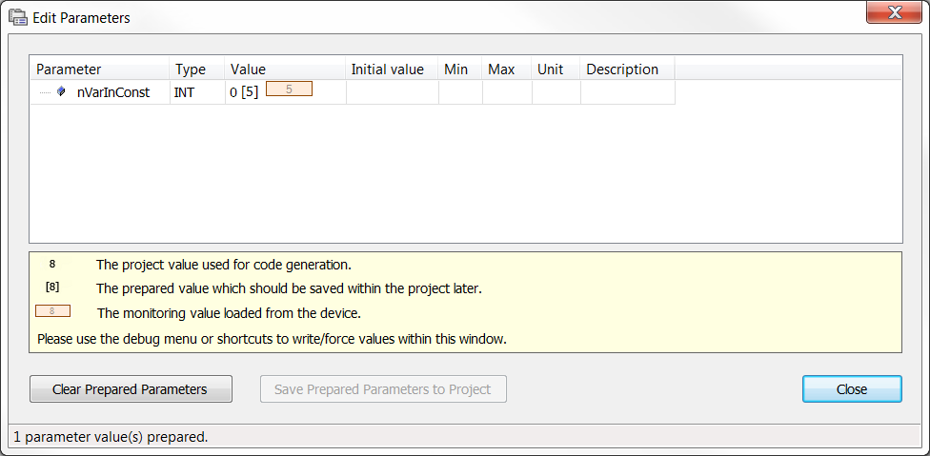Click the monitoring value box showing 5

289,90
